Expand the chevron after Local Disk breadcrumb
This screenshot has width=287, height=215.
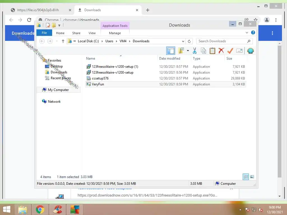coord(102,41)
